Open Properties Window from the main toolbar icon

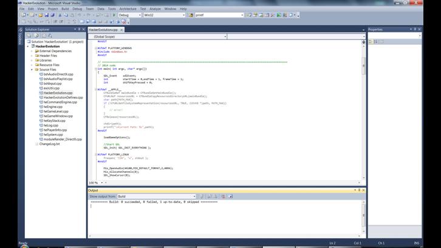[255, 15]
